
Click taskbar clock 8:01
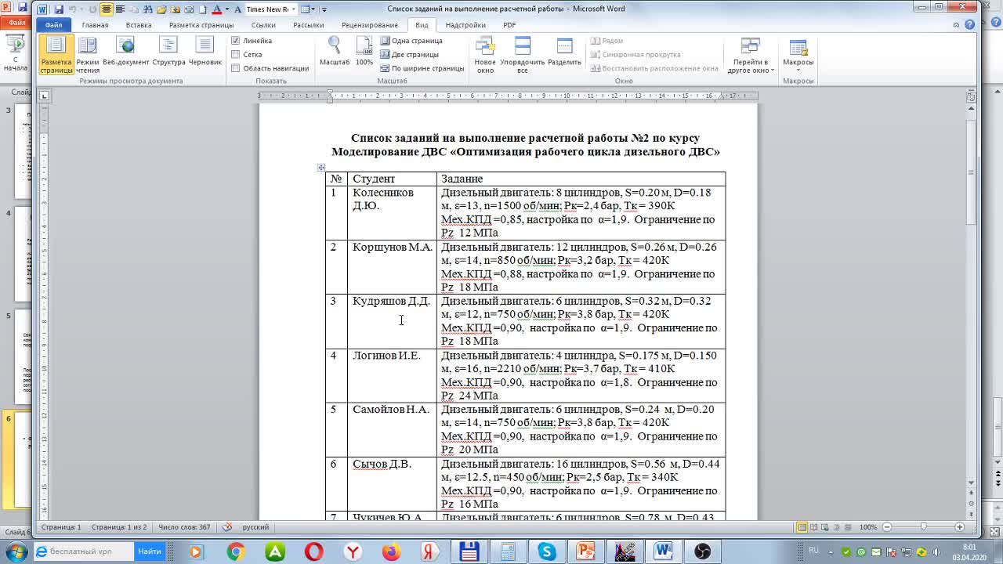click(969, 547)
